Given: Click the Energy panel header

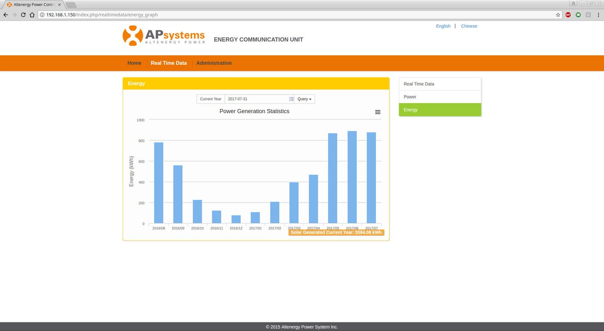Looking at the screenshot, I should (256, 84).
